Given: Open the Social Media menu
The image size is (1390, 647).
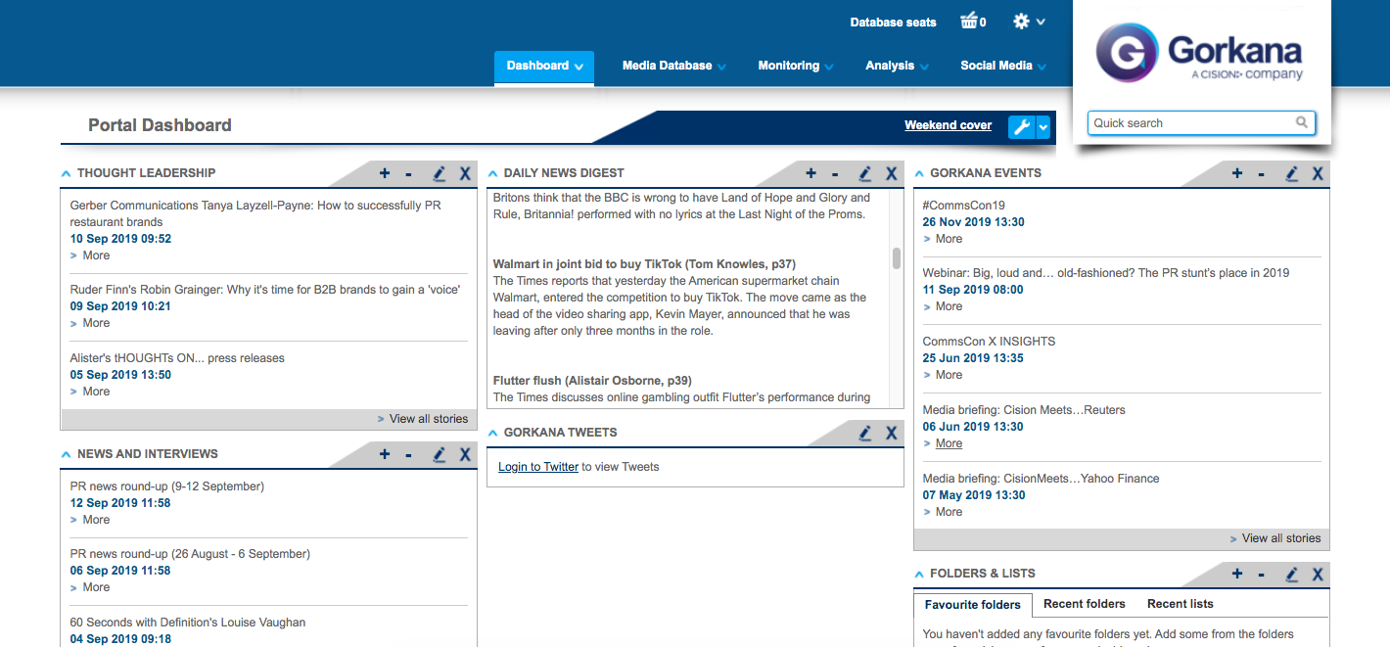Looking at the screenshot, I should click(1003, 67).
